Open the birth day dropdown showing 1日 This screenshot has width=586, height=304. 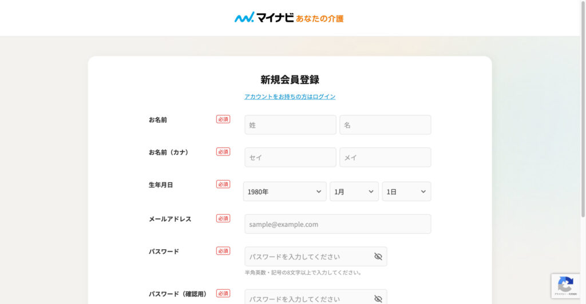pos(406,191)
